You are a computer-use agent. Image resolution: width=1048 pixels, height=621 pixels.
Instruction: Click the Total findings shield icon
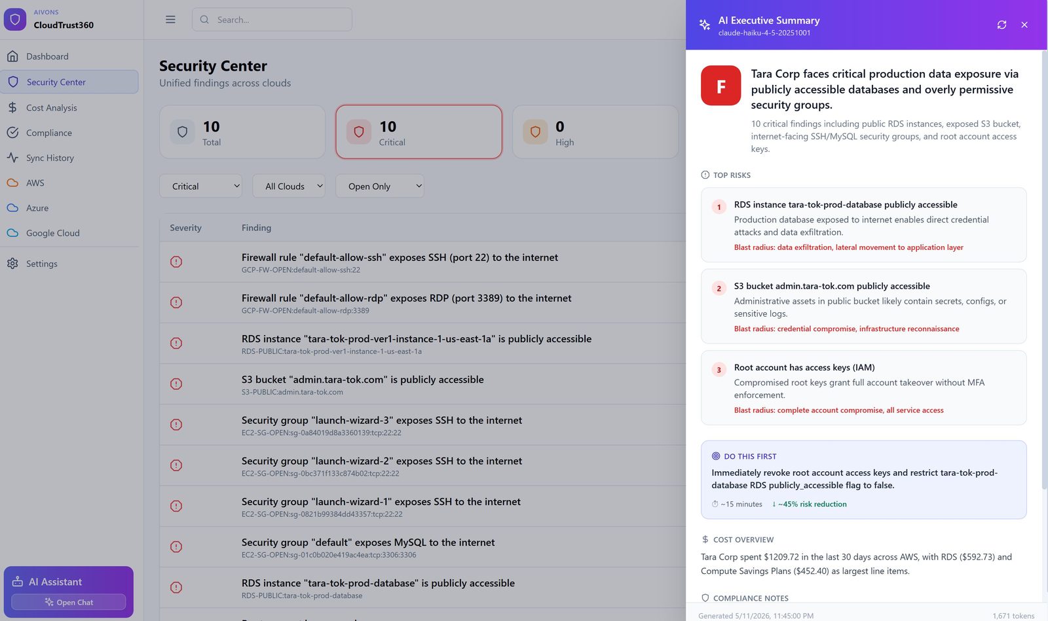click(183, 132)
